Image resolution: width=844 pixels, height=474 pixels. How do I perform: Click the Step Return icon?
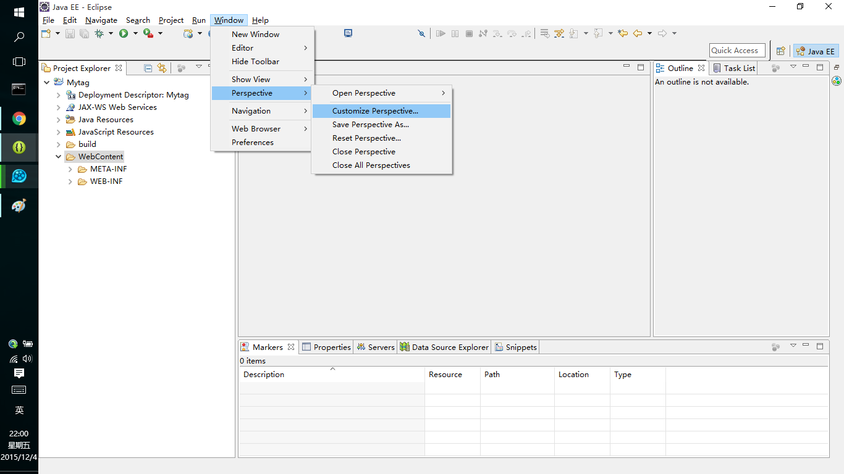tap(526, 33)
